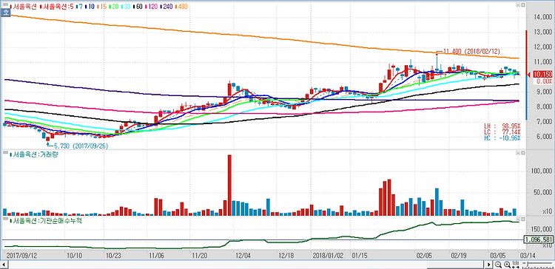
Task: Click the blue '호' button at chart top-left
Action: click(x=5, y=13)
